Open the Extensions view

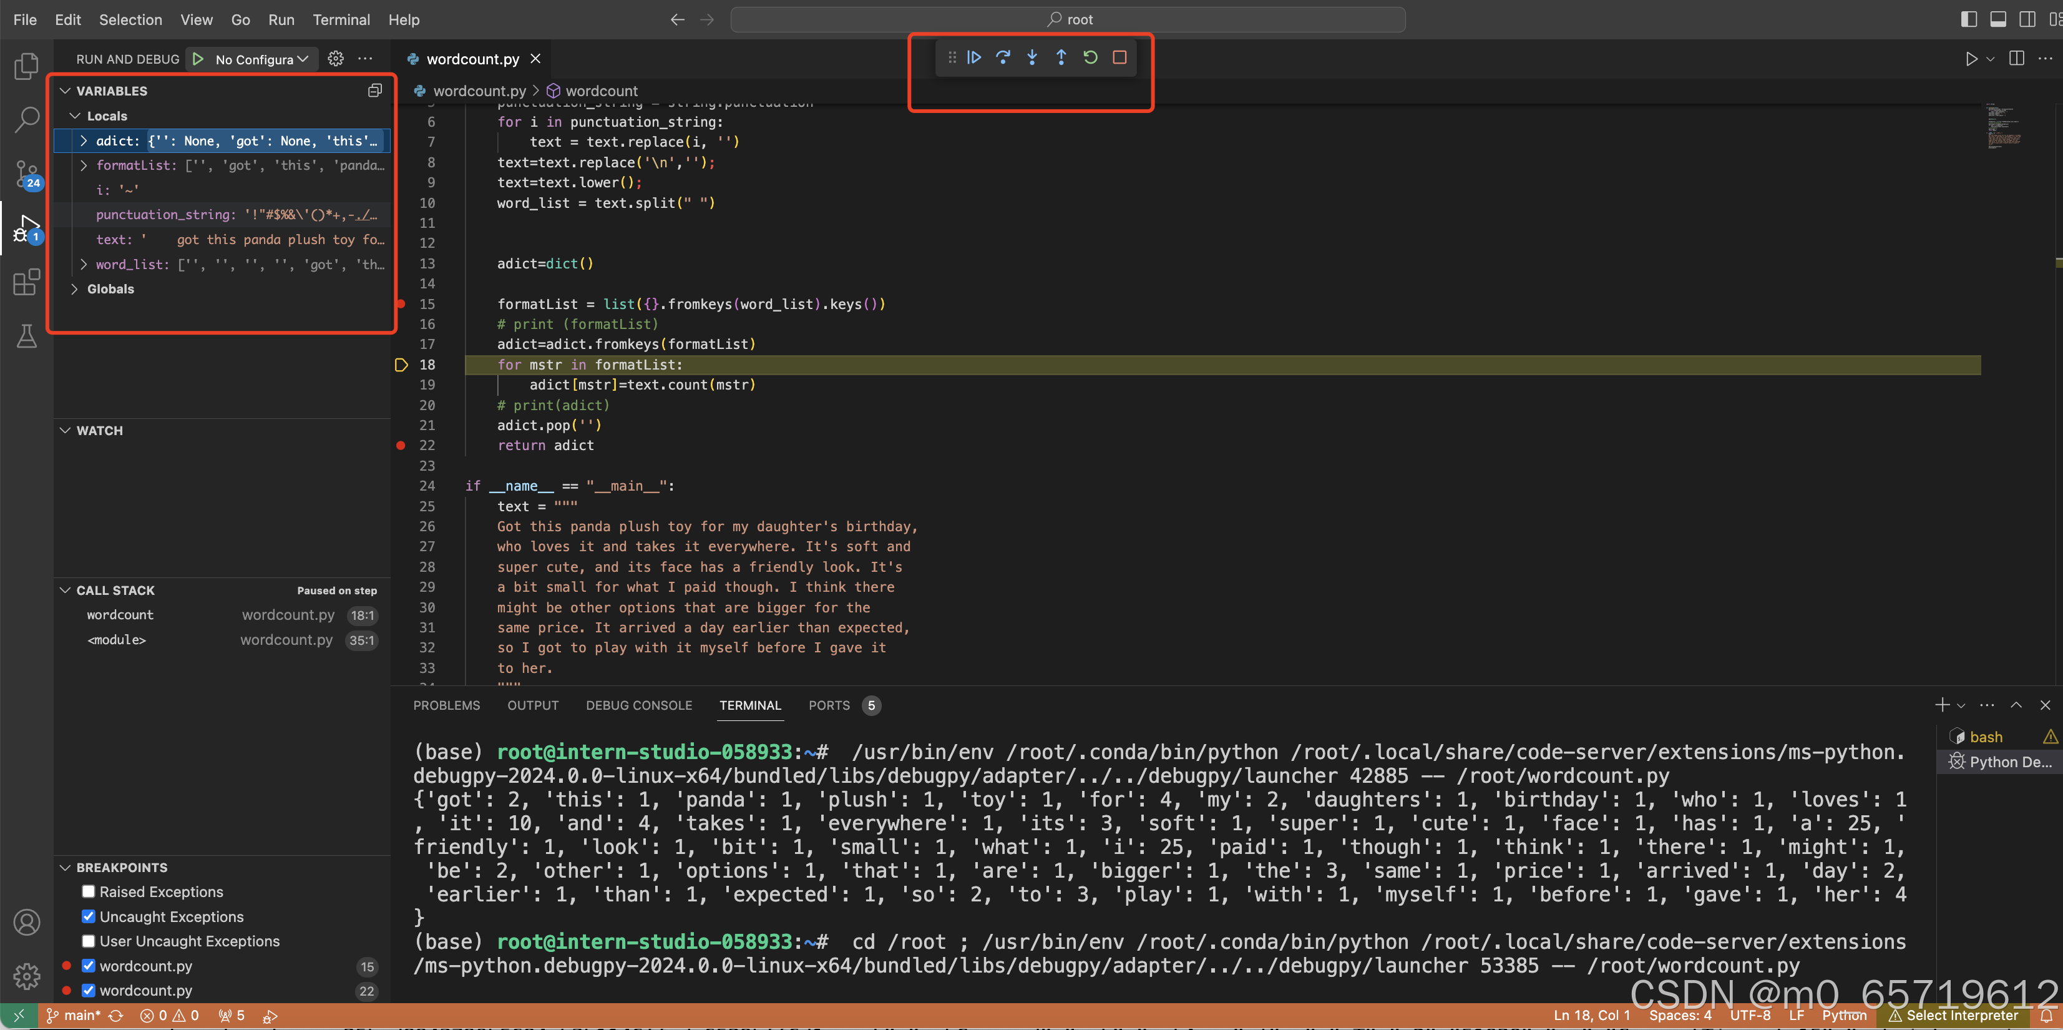point(26,282)
